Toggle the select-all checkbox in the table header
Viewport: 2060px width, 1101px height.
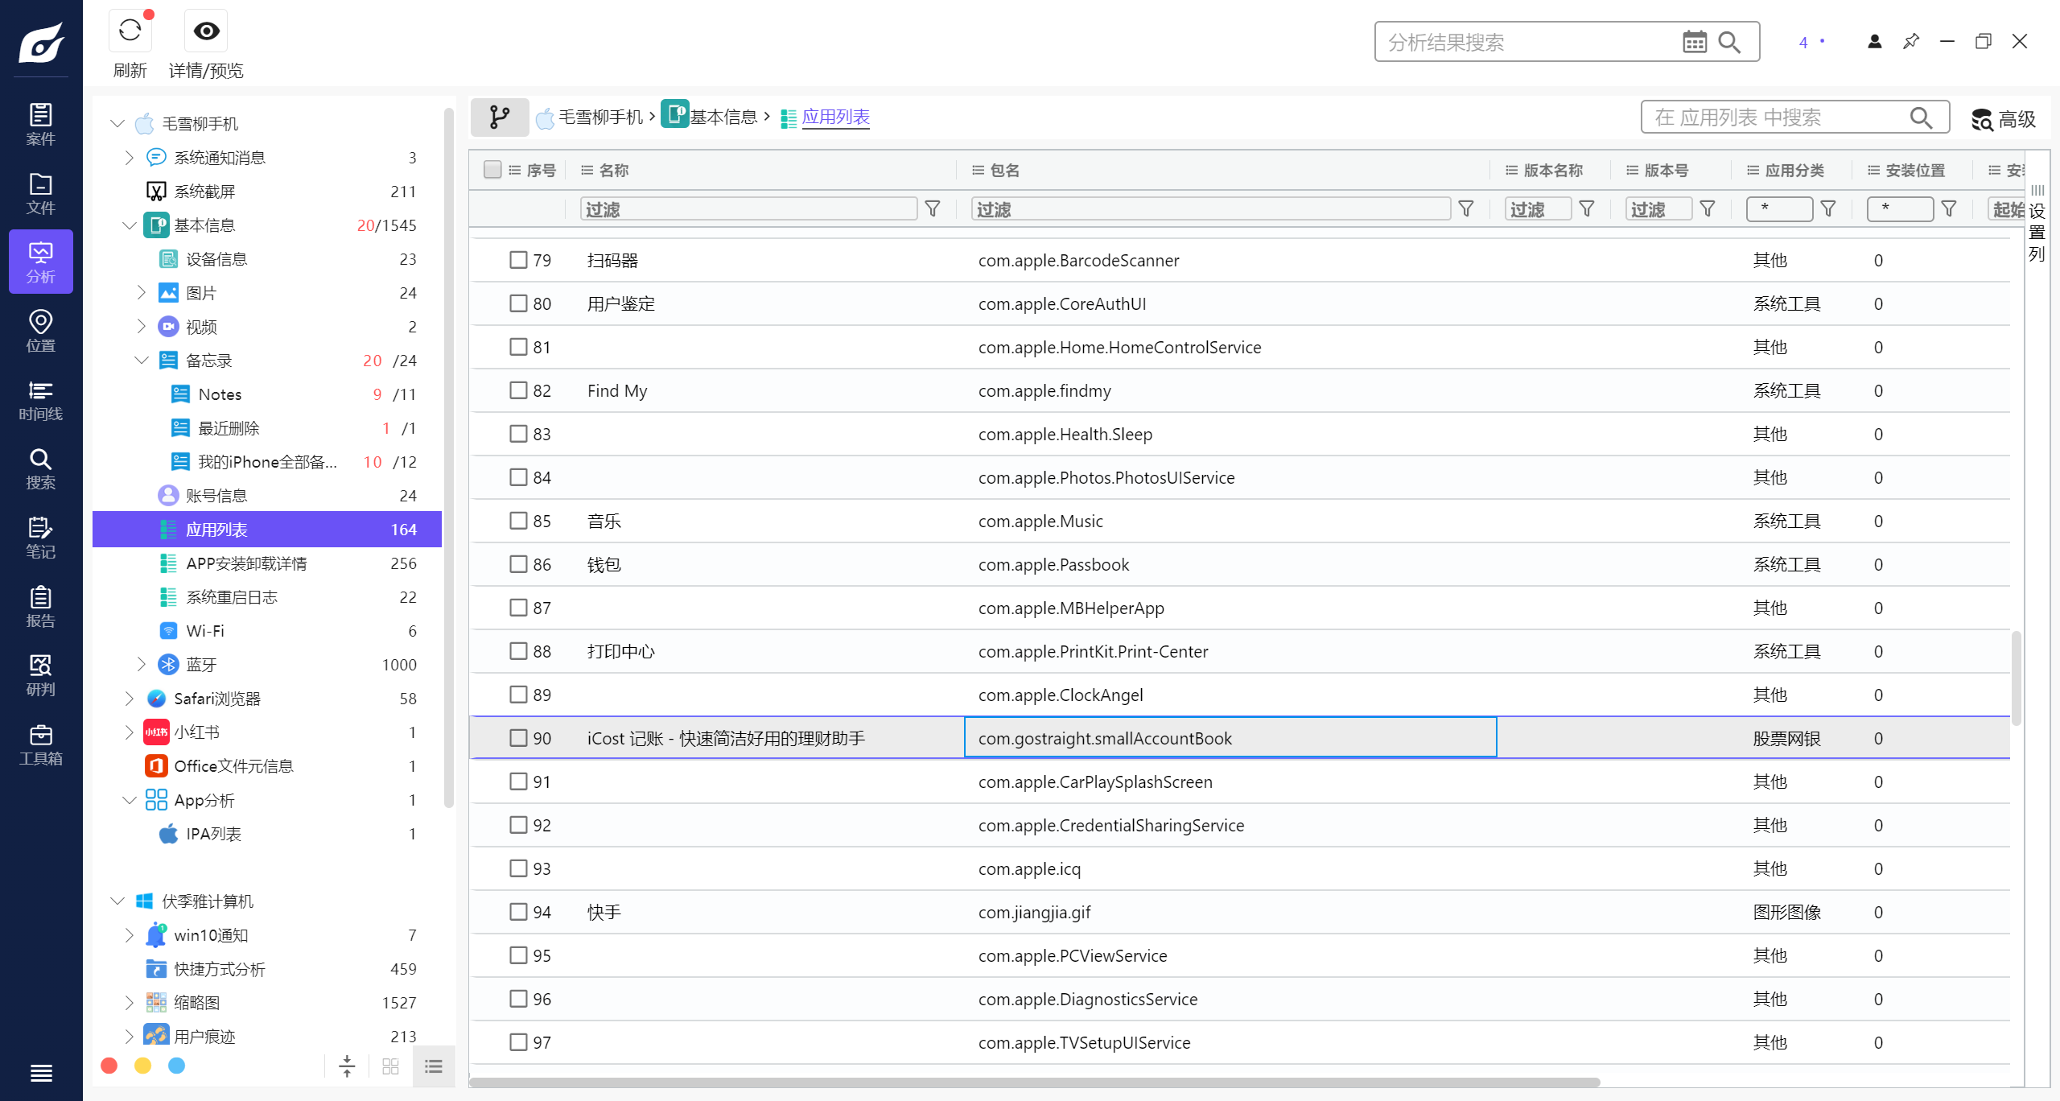coord(492,170)
